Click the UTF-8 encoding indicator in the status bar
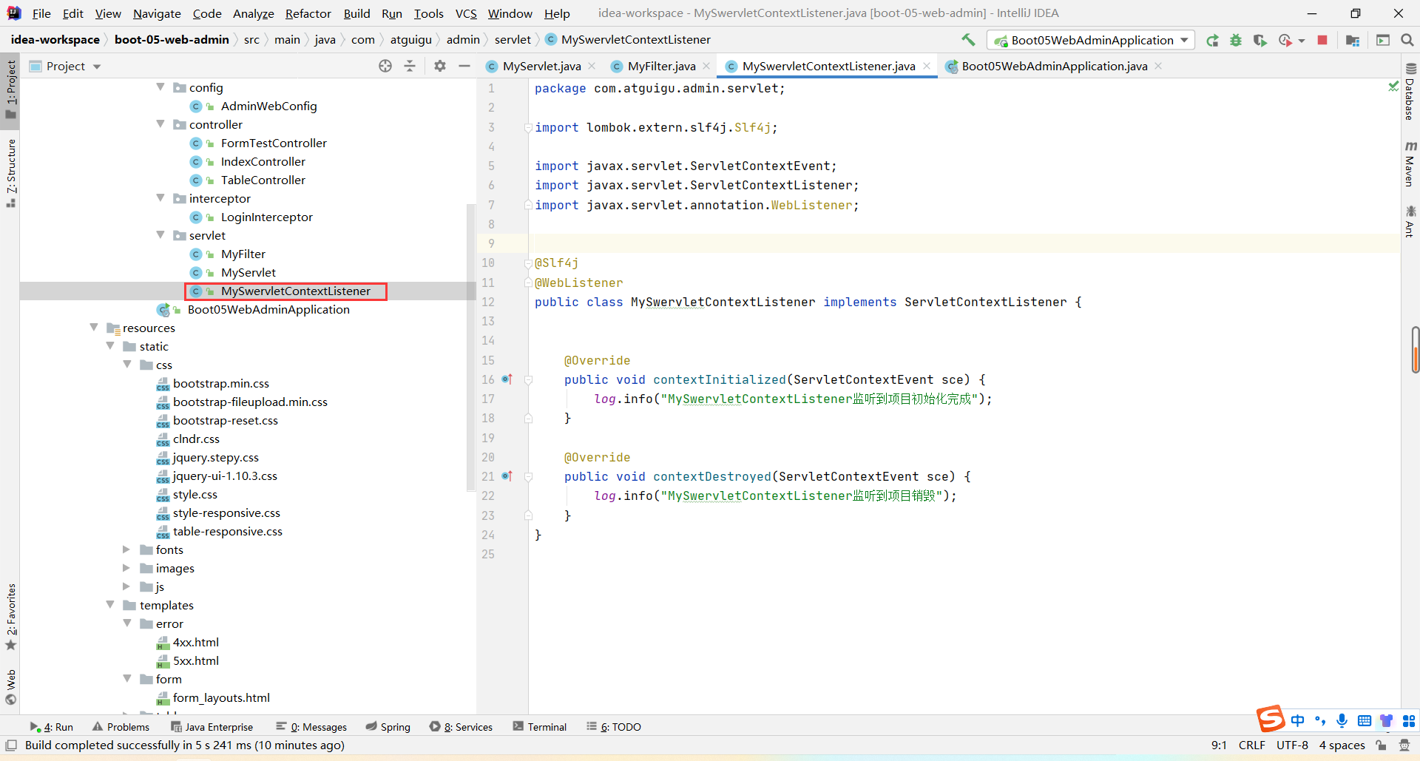This screenshot has height=761, width=1420. 1292,745
